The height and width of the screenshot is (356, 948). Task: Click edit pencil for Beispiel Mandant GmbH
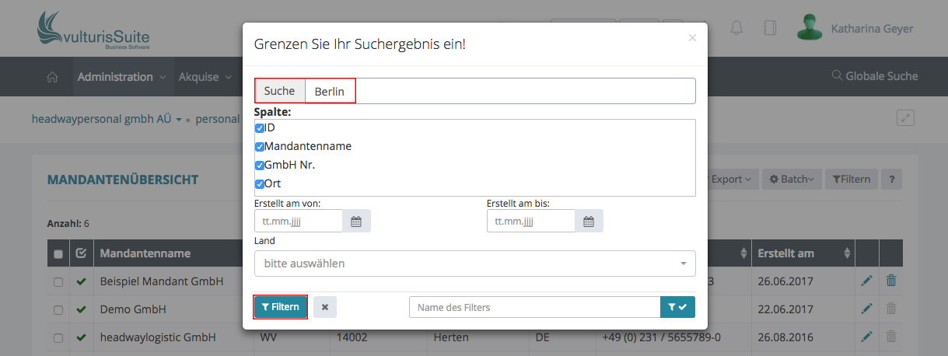pos(866,281)
